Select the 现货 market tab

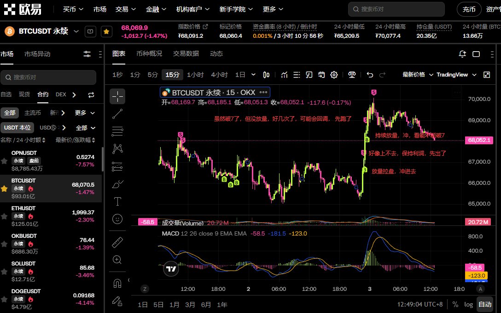click(24, 94)
